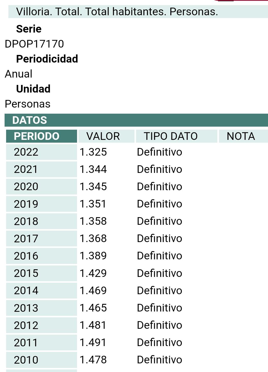Click value 1.368 for 2017
Image resolution: width=268 pixels, height=372 pixels.
[93, 239]
